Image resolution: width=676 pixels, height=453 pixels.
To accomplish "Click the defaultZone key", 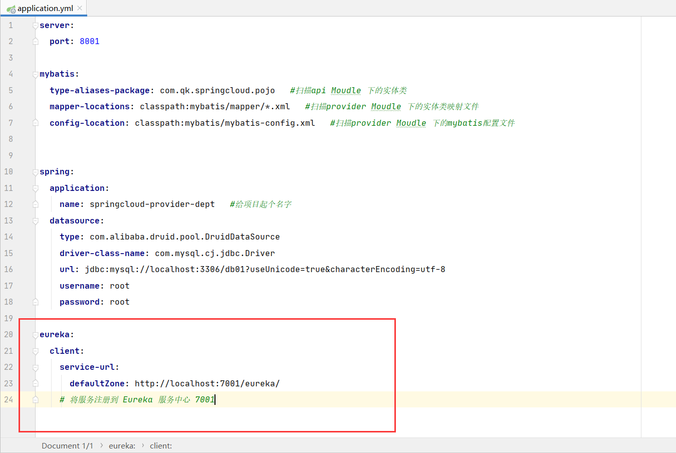I will [97, 383].
